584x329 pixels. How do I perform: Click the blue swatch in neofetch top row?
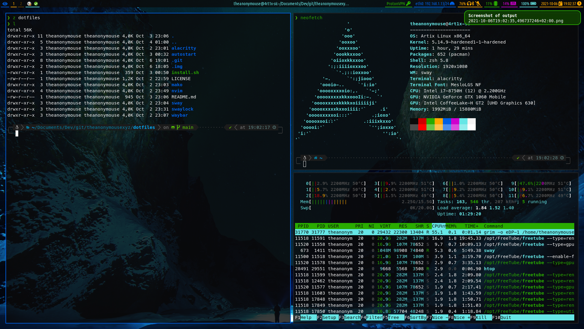447,121
